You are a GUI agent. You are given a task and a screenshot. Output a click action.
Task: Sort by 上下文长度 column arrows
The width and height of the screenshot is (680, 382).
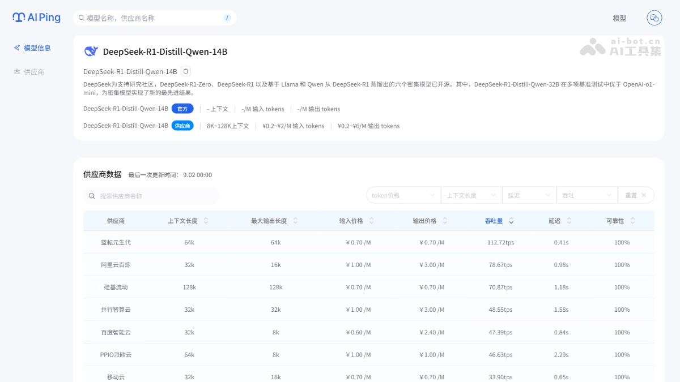(206, 221)
